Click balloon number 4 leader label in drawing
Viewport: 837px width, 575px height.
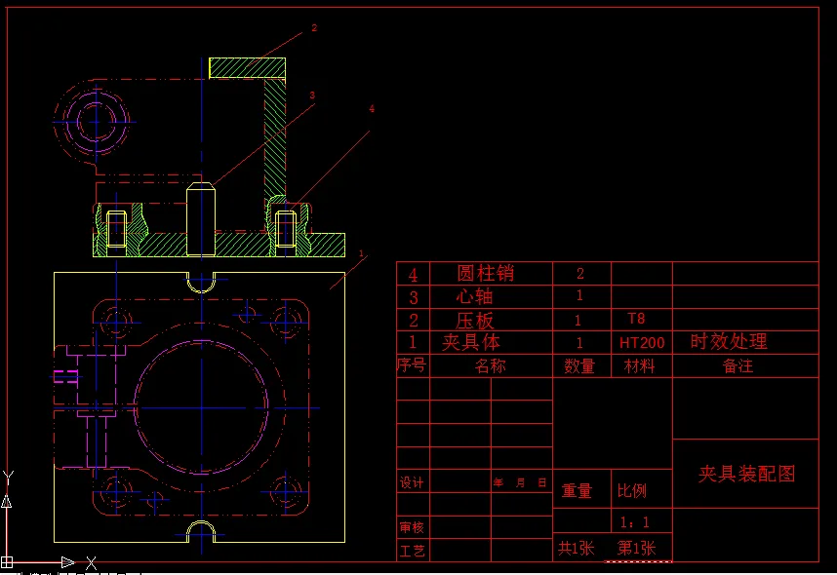point(372,109)
